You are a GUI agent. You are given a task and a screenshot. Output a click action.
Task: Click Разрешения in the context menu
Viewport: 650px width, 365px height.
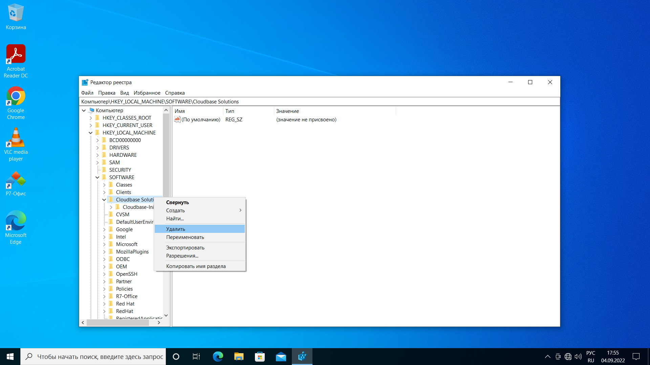[x=182, y=255]
